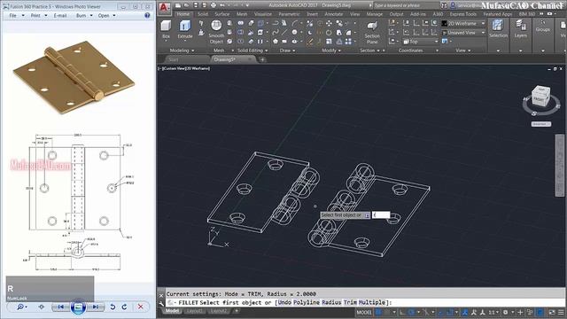Switch to the Annotate ribbon tab

[333, 14]
